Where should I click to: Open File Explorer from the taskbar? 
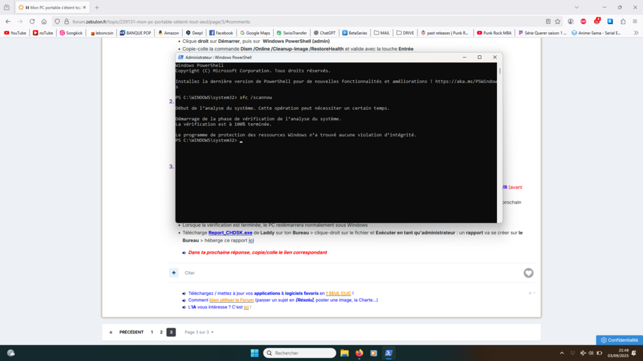point(345,353)
